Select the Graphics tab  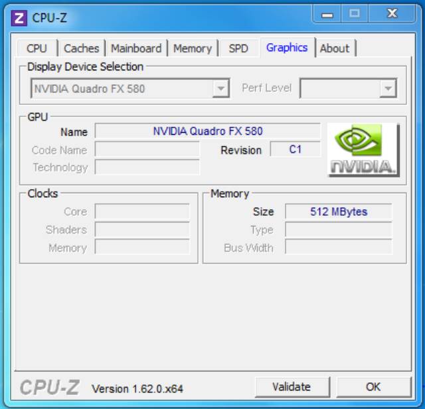click(287, 47)
